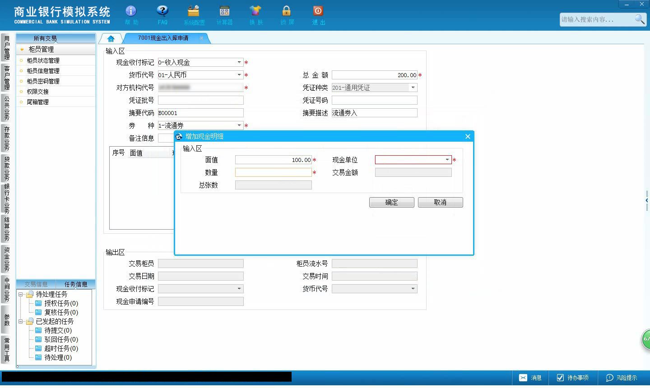Focus the 数量 quantity field
This screenshot has width=650, height=388.
pyautogui.click(x=273, y=172)
